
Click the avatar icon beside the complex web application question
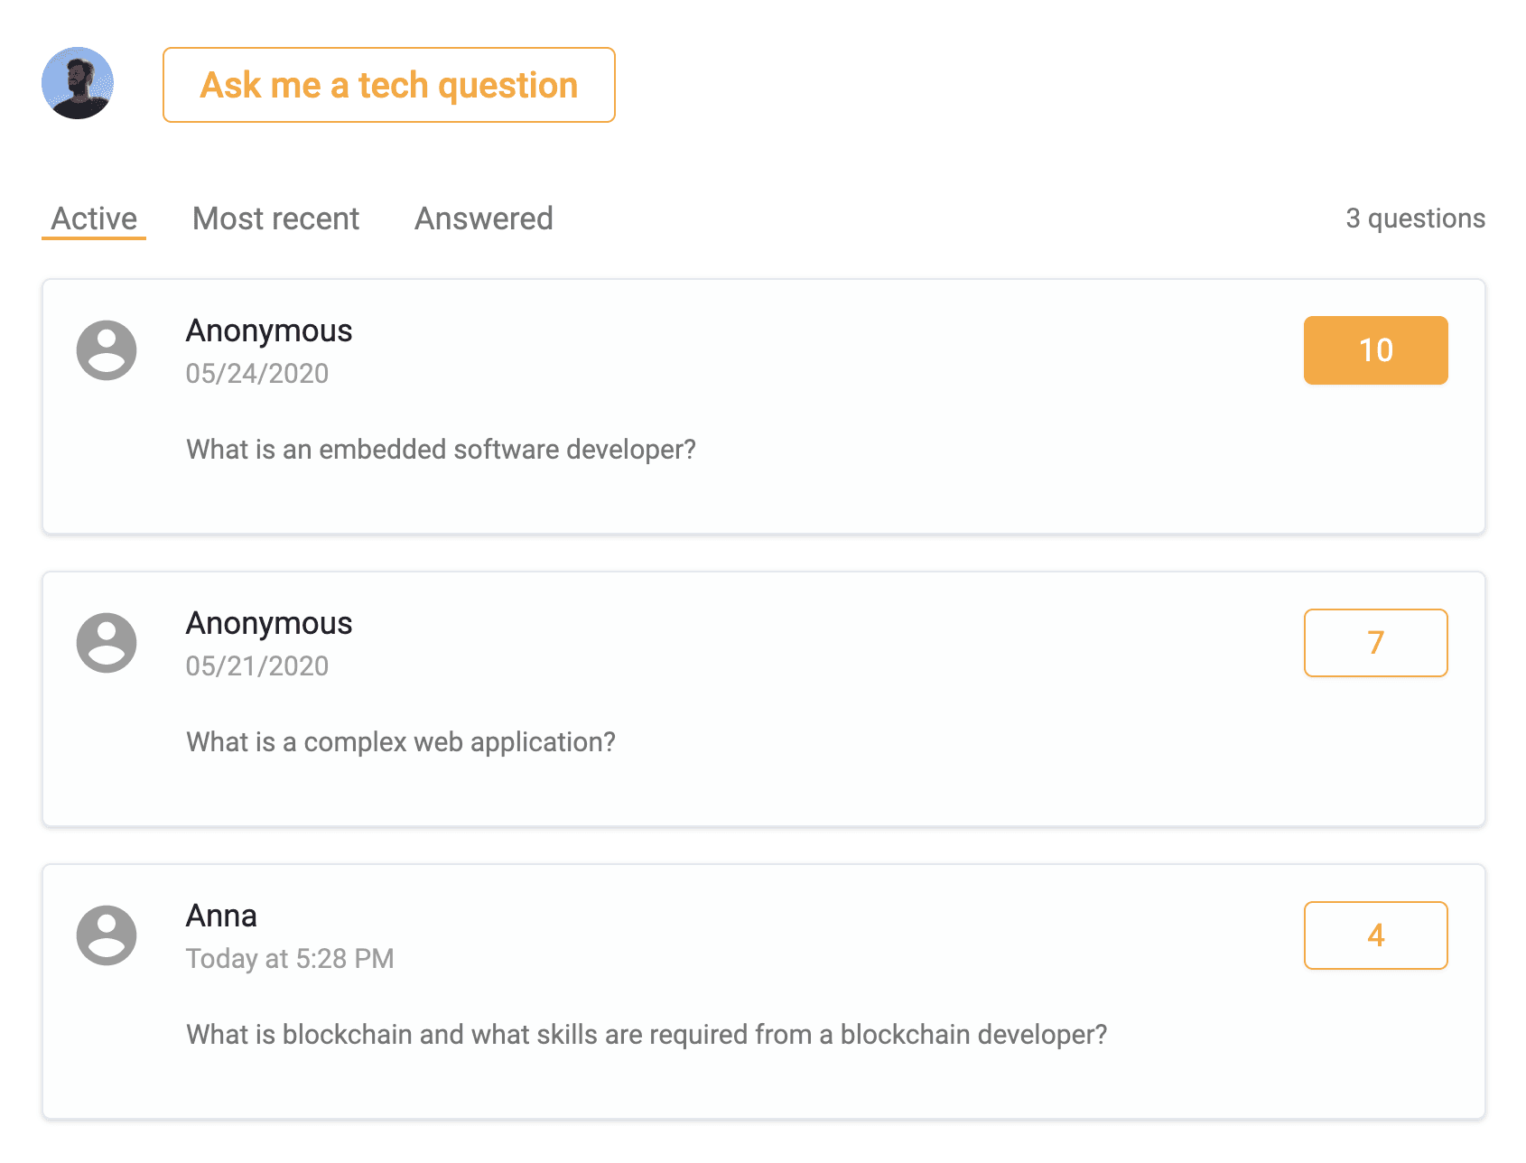click(x=107, y=643)
